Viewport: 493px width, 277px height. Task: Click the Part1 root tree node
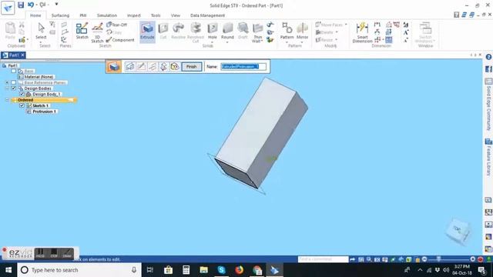tap(12, 65)
